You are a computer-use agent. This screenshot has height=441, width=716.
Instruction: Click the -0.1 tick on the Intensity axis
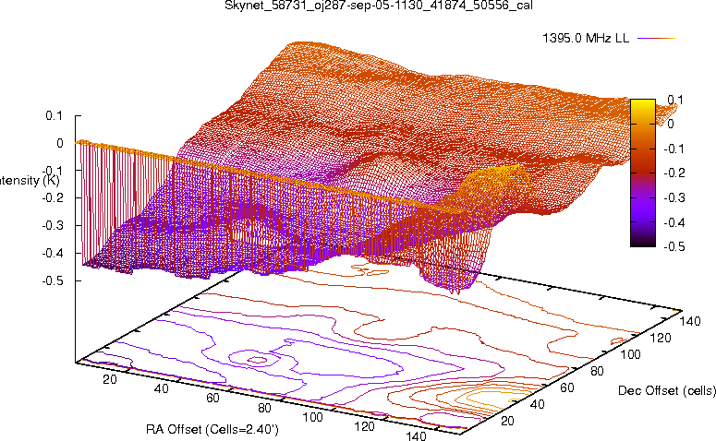point(52,171)
